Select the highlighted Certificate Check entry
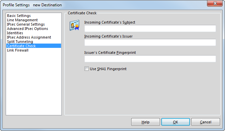The width and height of the screenshot is (225, 131). point(34,46)
